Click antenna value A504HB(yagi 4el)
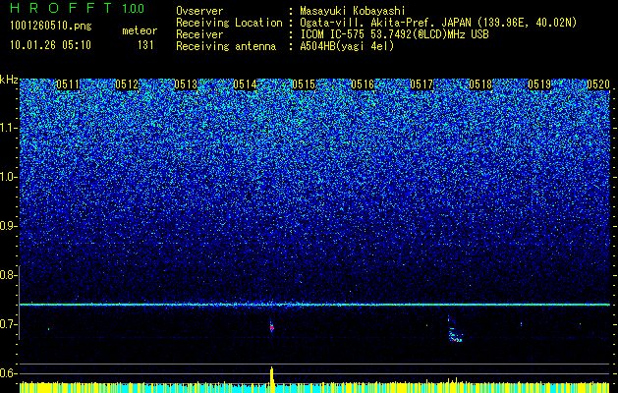The width and height of the screenshot is (618, 393). (x=347, y=46)
